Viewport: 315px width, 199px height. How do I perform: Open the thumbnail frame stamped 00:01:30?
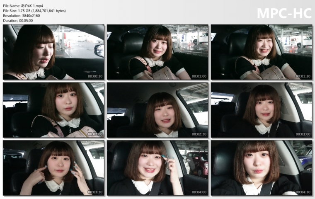[262, 52]
